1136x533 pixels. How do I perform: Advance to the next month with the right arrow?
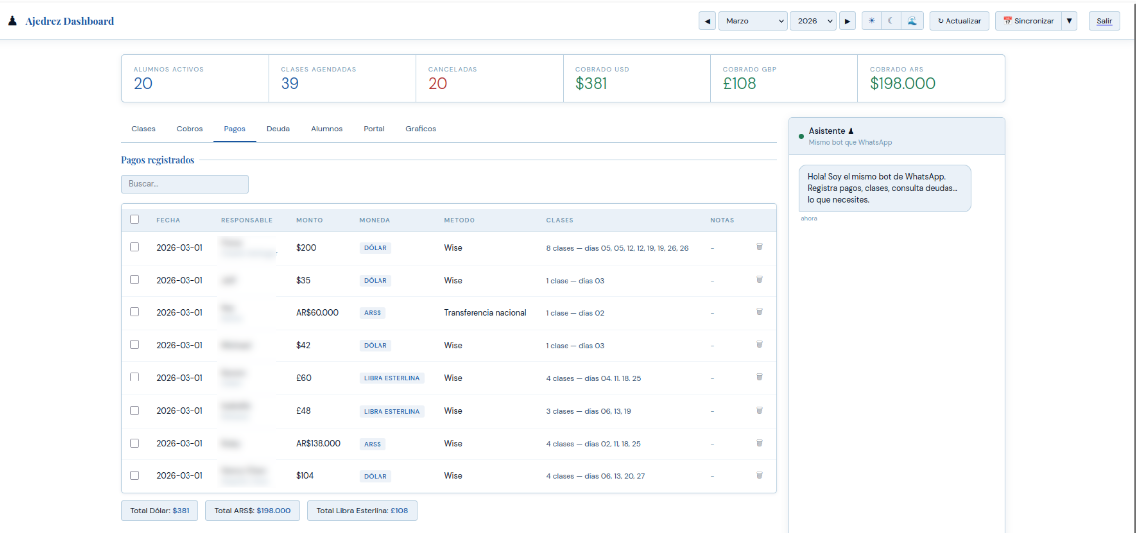click(847, 21)
